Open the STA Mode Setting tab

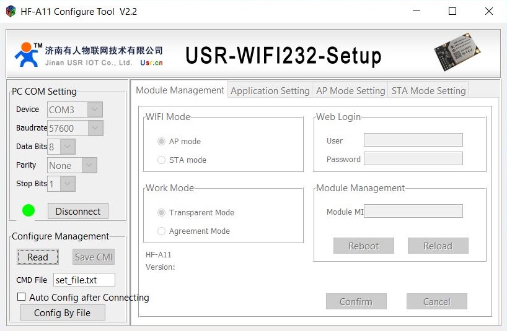click(428, 91)
